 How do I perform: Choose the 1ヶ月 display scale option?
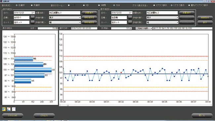pyautogui.click(x=69, y=5)
